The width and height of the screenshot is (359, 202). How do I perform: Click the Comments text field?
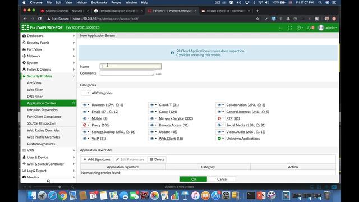[127, 73]
